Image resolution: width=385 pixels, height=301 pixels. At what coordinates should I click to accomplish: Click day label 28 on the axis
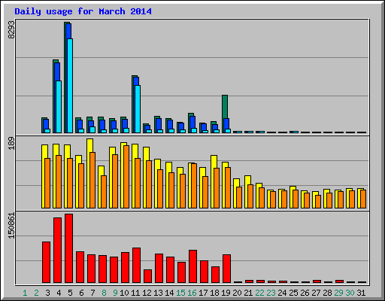point(327,293)
